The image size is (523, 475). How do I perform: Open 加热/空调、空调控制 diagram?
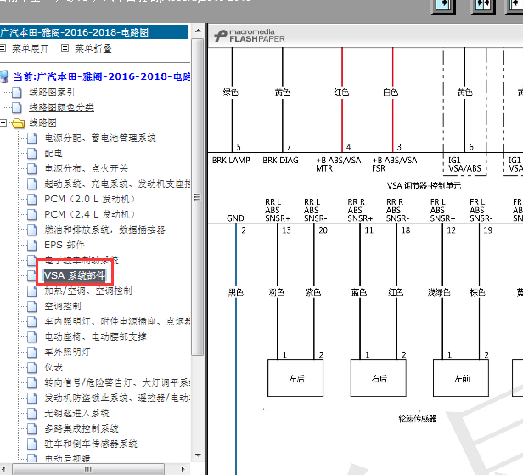pyautogui.click(x=88, y=291)
